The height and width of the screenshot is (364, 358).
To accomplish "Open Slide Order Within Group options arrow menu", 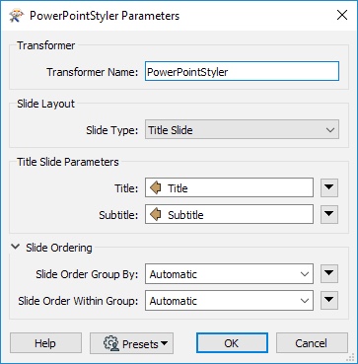I will pyautogui.click(x=329, y=300).
